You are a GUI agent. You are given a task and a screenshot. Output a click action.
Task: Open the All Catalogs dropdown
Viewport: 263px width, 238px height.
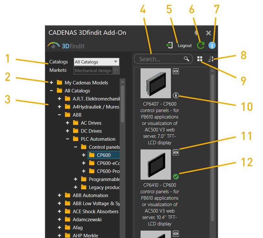tap(97, 62)
